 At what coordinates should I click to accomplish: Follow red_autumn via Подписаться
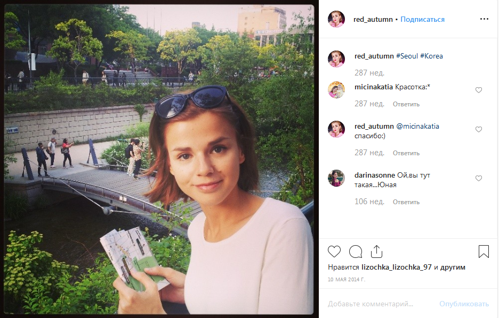[422, 19]
